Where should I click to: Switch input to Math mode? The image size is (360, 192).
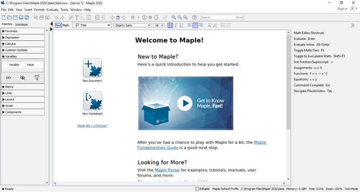pos(66,25)
